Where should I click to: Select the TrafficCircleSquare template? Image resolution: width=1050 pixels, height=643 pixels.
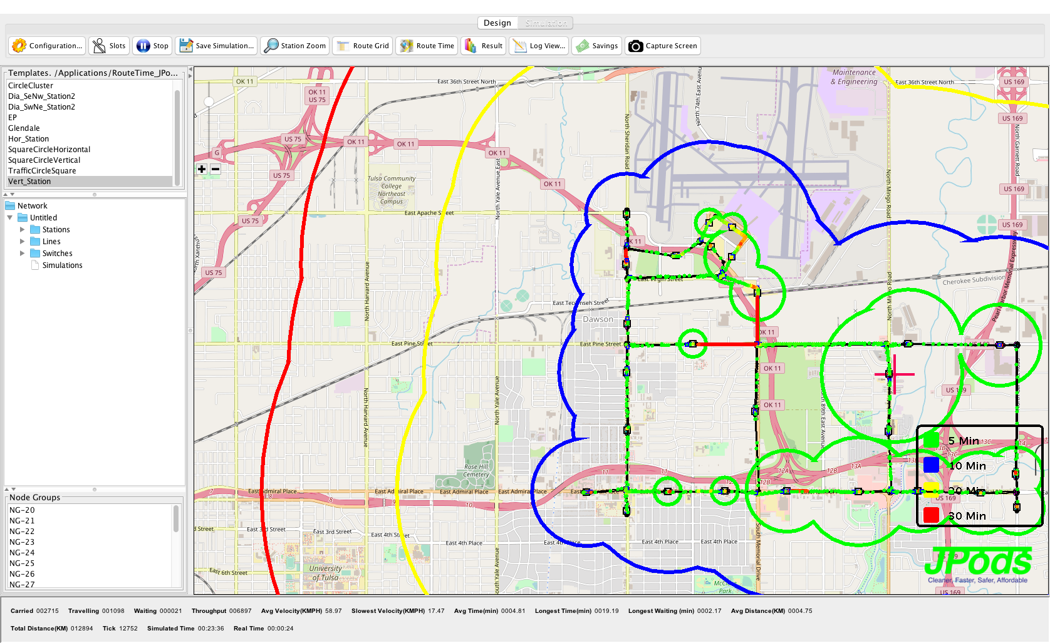click(42, 171)
